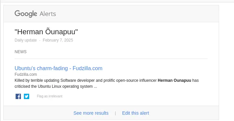Open See more results

pyautogui.click(x=91, y=113)
